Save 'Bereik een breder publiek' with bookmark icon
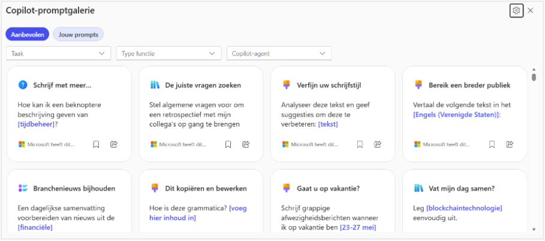Image resolution: width=545 pixels, height=241 pixels. [492, 144]
